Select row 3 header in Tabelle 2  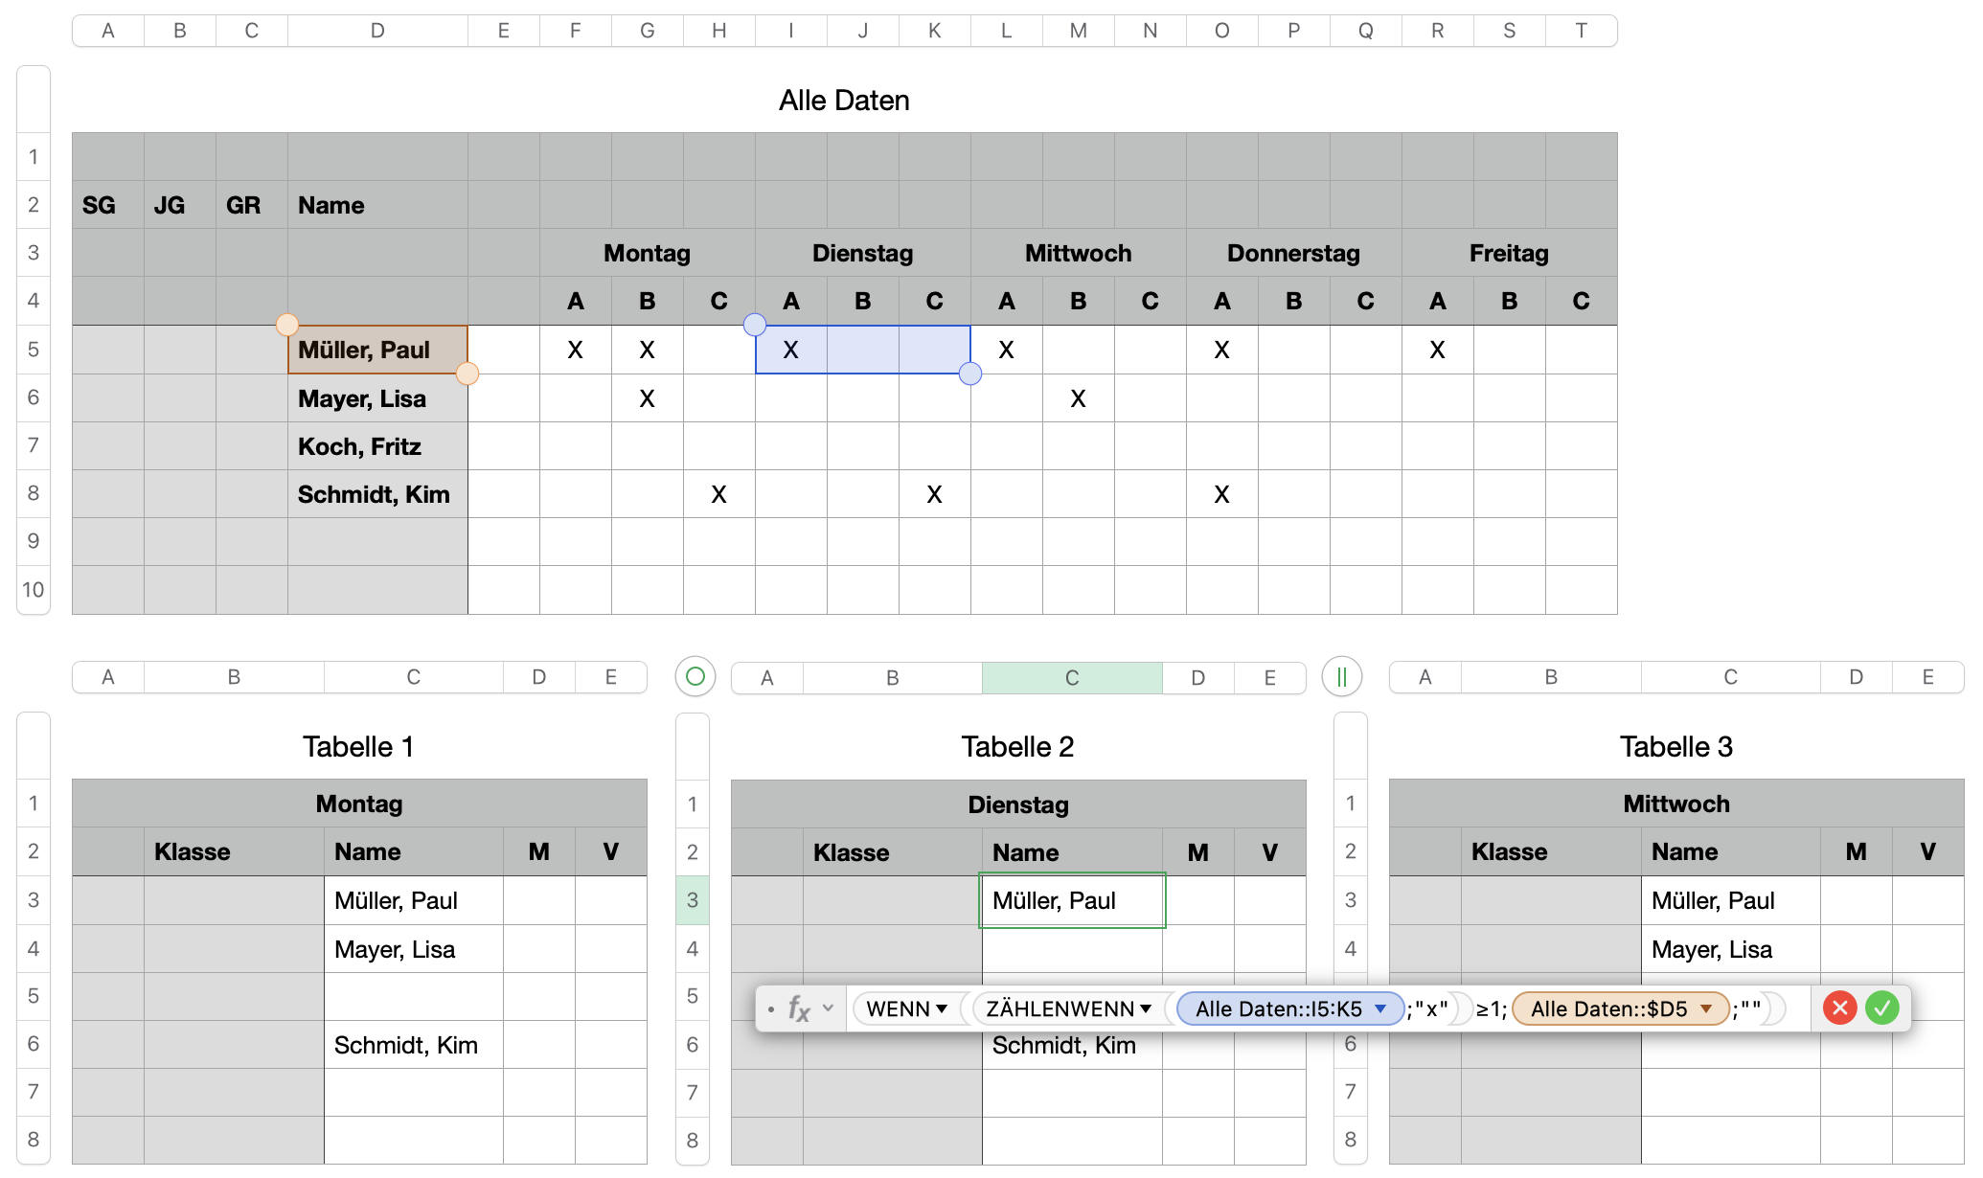click(x=693, y=900)
